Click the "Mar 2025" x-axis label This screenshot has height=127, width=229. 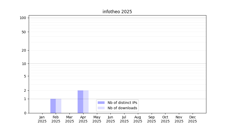pyautogui.click(x=69, y=119)
